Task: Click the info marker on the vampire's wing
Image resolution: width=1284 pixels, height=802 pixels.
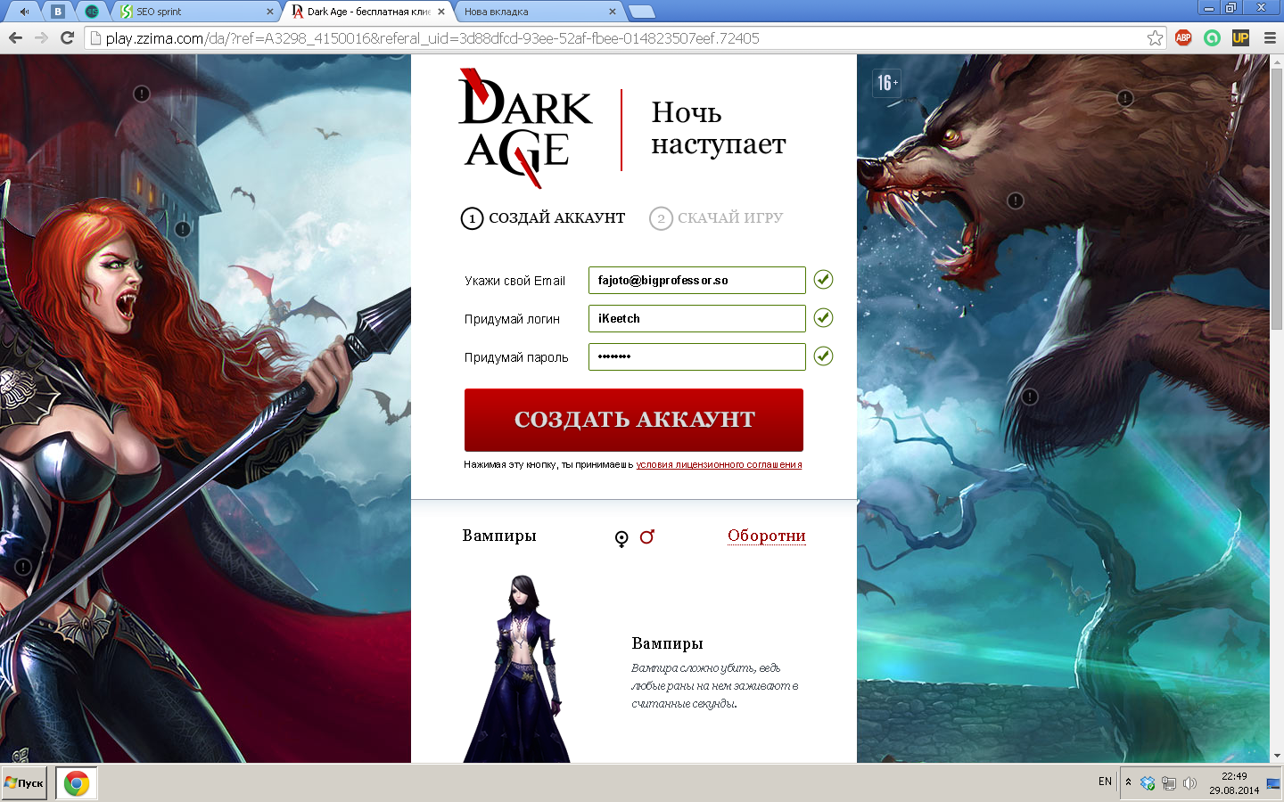Action: pos(141,94)
